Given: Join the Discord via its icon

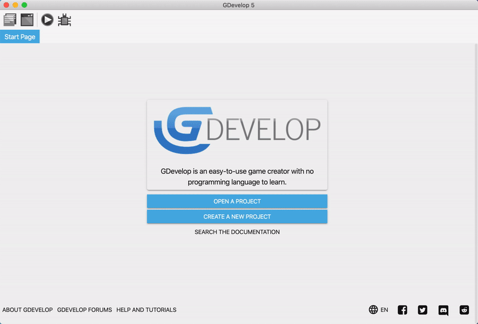Looking at the screenshot, I should click(443, 310).
